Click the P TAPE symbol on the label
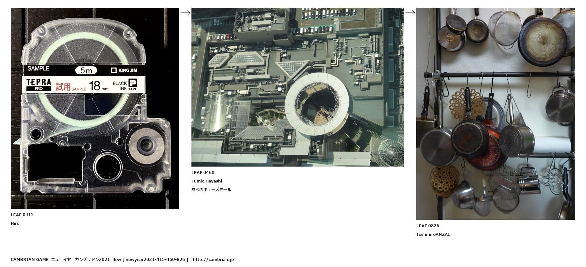The height and width of the screenshot is (267, 586). tap(133, 85)
